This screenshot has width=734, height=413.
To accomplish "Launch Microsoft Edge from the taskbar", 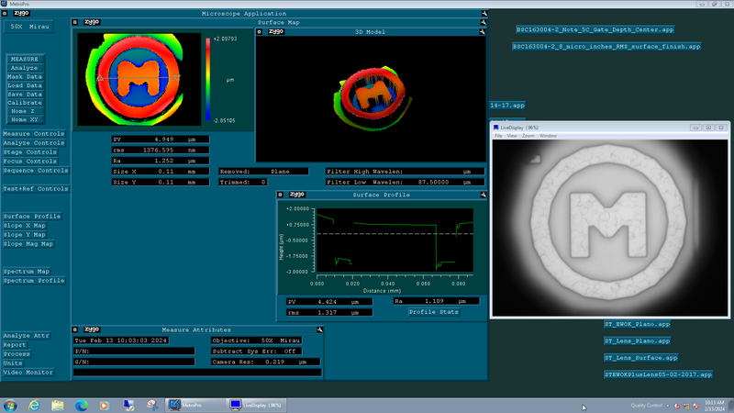I will (x=81, y=405).
